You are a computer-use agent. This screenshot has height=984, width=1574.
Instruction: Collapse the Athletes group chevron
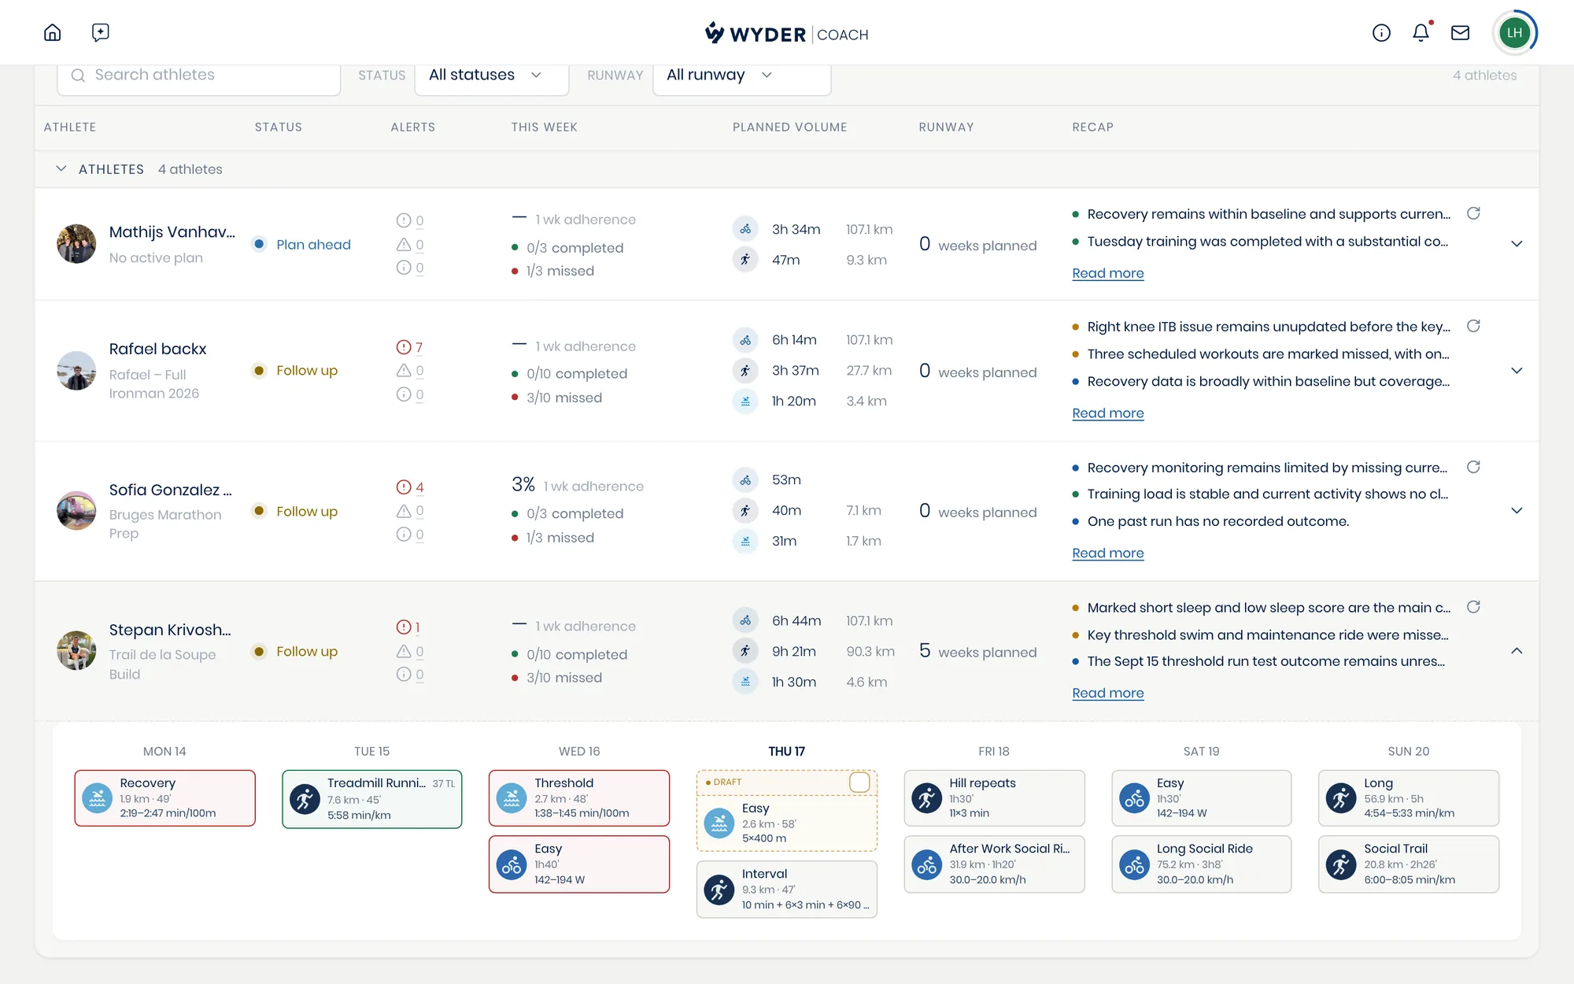point(61,169)
